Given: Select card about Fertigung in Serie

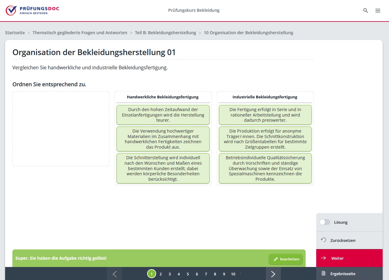Looking at the screenshot, I should [x=265, y=115].
